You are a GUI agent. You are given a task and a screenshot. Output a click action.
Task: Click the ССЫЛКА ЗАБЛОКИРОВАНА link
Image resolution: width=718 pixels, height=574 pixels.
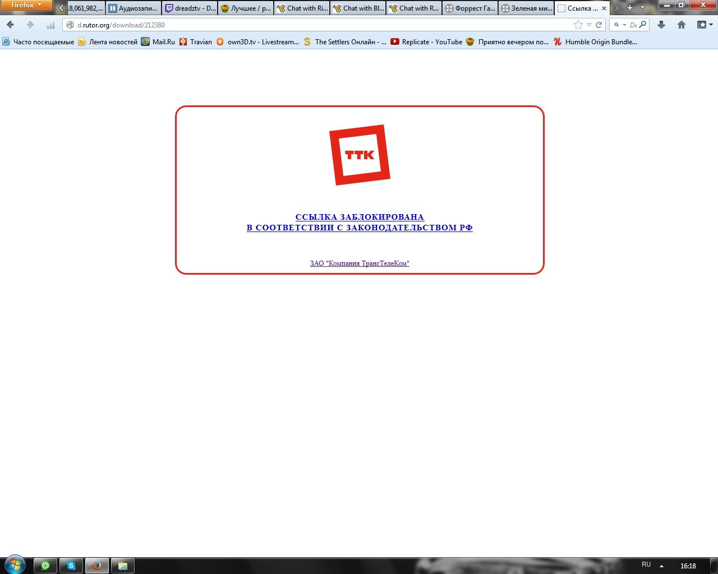[x=360, y=217]
